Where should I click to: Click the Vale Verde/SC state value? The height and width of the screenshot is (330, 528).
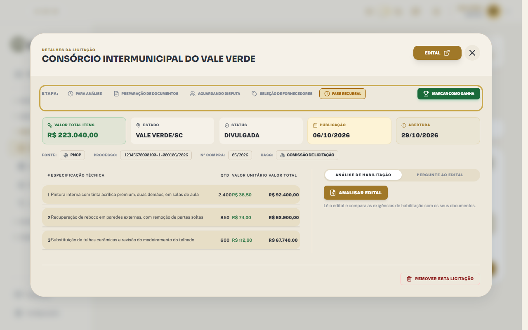tap(159, 135)
